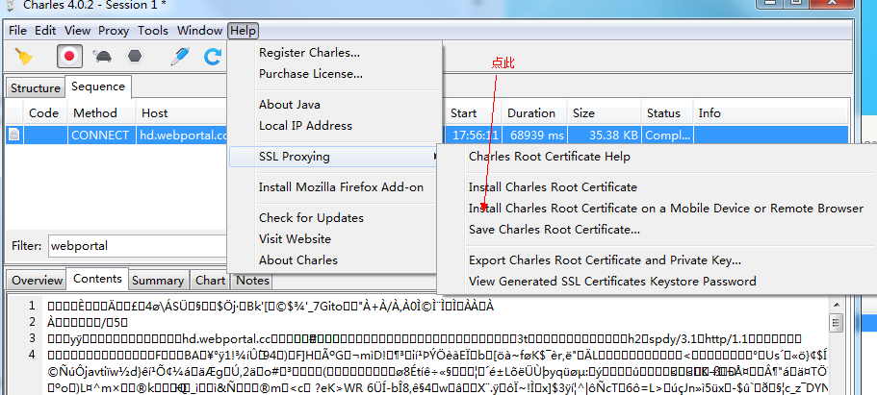
Task: Click the lock icon in CONNECT row
Action: 14,135
